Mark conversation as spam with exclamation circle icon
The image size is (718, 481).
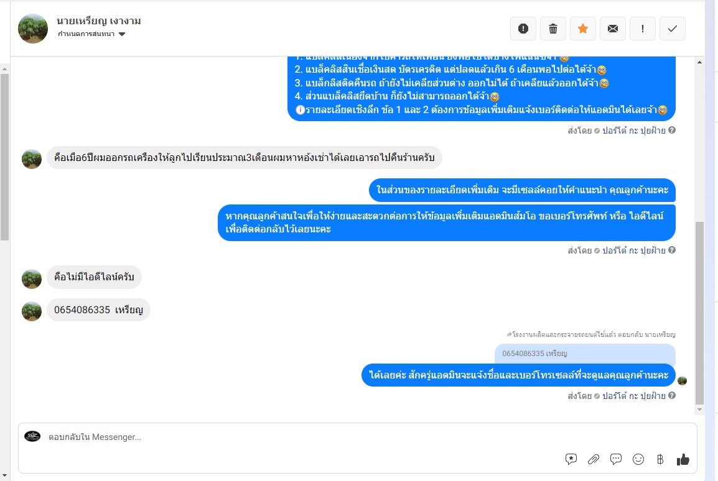pos(523,29)
